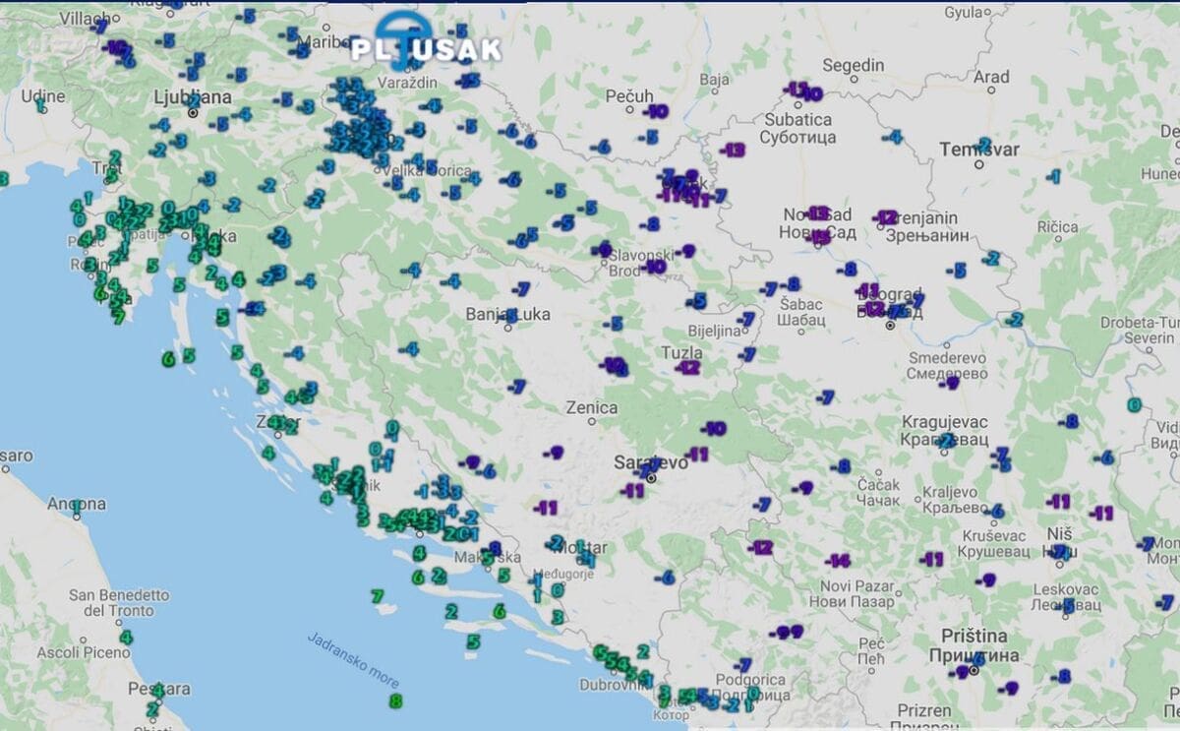Open the -13 marker southwest of Subotica
The image size is (1180, 731).
point(733,151)
